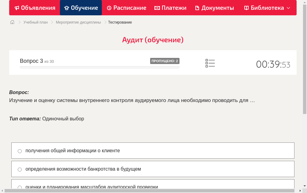Open the Учебный план breadcrumb link
The height and width of the screenshot is (193, 307).
(35, 22)
